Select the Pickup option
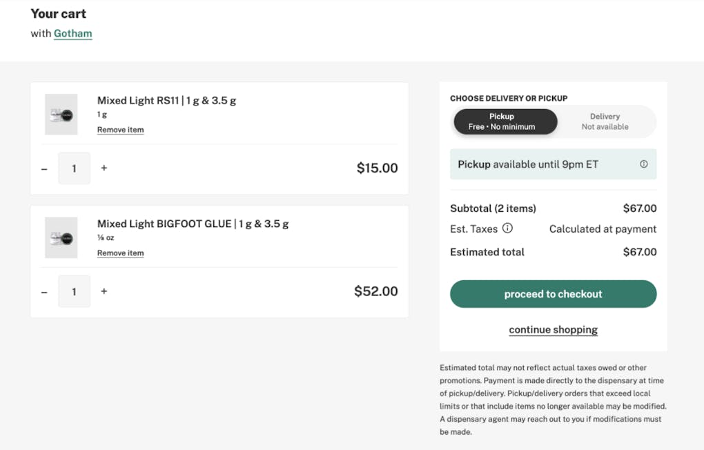This screenshot has width=704, height=450. coord(505,121)
